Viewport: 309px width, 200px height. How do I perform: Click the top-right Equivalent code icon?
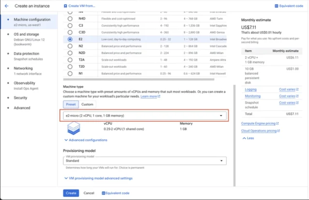[x=276, y=6]
